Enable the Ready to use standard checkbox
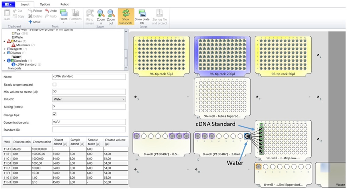Image resolution: width=348 pixels, height=189 pixels. pyautogui.click(x=55, y=85)
